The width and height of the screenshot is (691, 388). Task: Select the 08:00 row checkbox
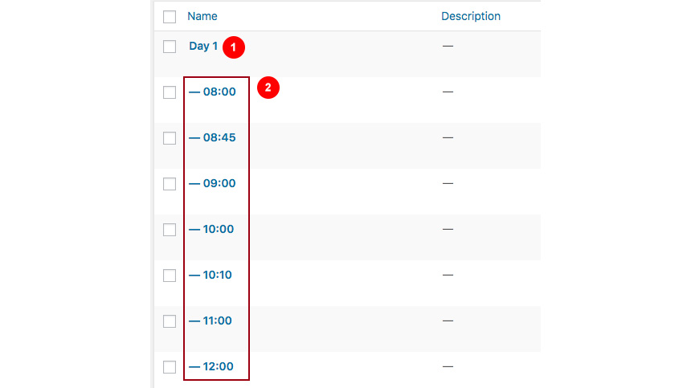pyautogui.click(x=170, y=92)
